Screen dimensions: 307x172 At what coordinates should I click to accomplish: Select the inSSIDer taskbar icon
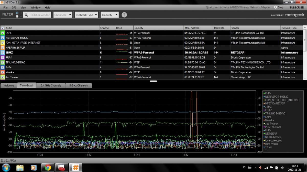(75, 167)
